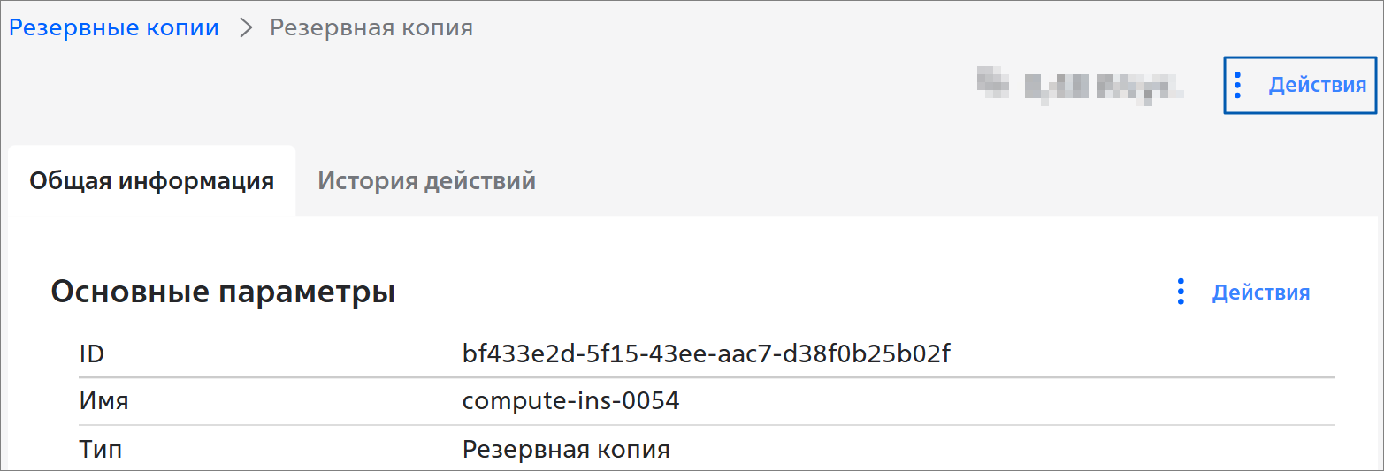Go back to Резервные копии list
This screenshot has height=471, width=1384.
tap(114, 27)
